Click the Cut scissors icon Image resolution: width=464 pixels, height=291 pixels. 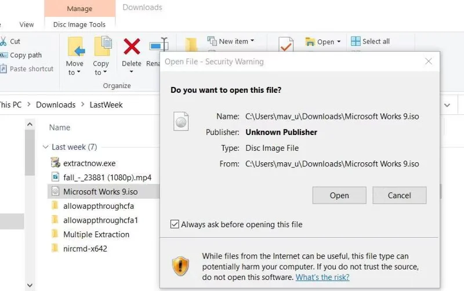click(3, 41)
